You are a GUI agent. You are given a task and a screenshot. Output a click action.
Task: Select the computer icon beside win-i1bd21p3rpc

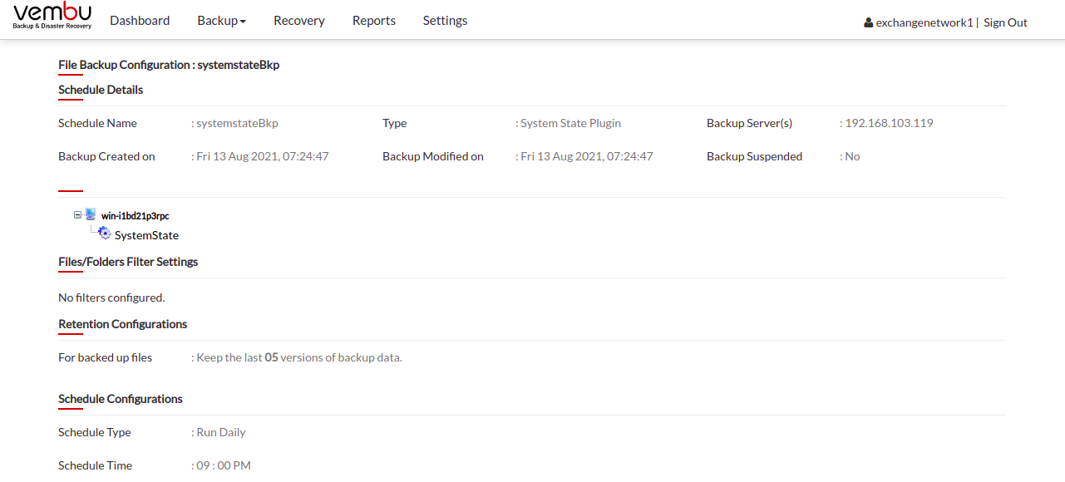[91, 214]
